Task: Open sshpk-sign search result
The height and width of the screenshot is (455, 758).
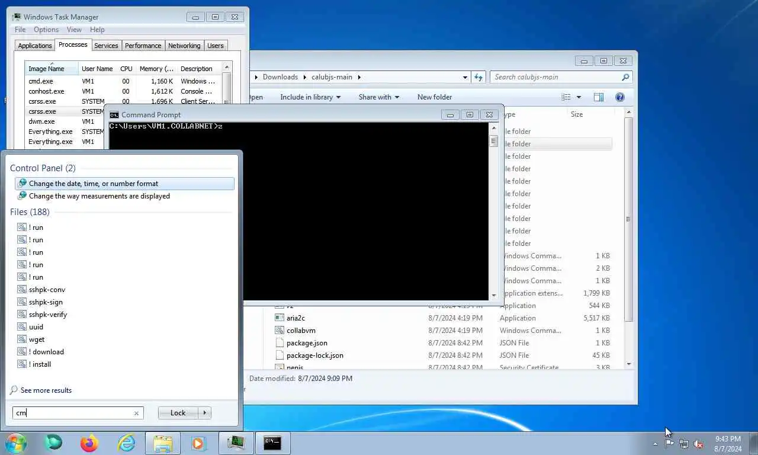Action: point(46,302)
